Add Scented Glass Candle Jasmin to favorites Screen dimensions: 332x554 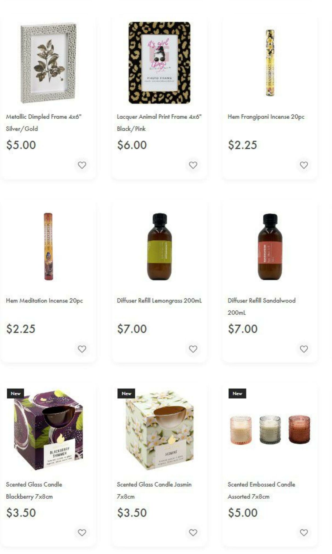[193, 533]
